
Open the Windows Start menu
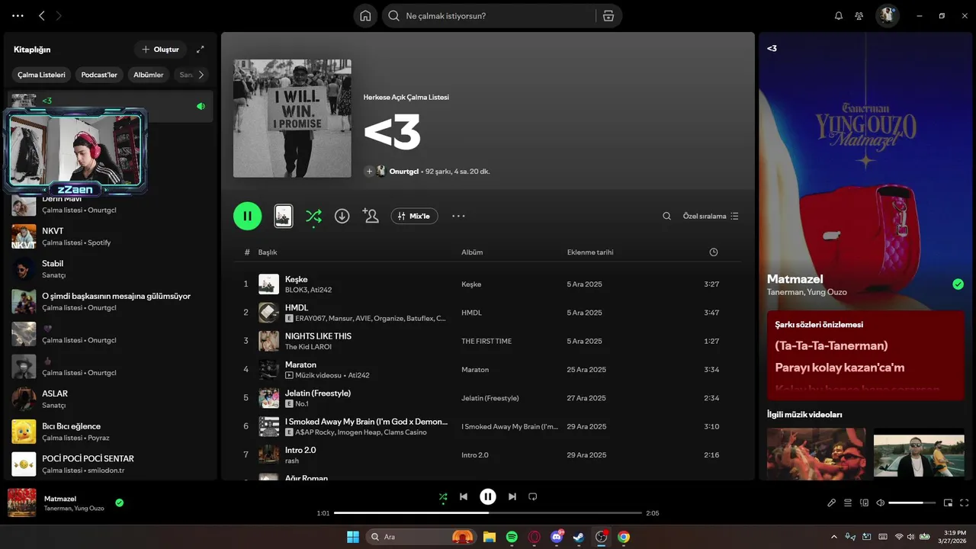click(353, 537)
